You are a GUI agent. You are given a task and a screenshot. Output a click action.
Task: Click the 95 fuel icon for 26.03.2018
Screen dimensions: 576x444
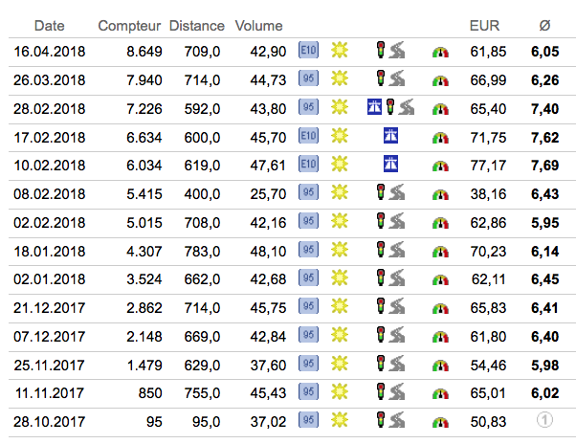point(308,78)
